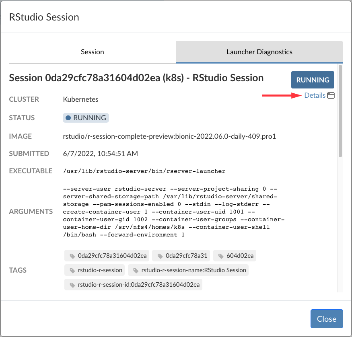This screenshot has width=352, height=337.
Task: Click the tag icon on the rstudio-r-session chip
Action: pos(72,270)
